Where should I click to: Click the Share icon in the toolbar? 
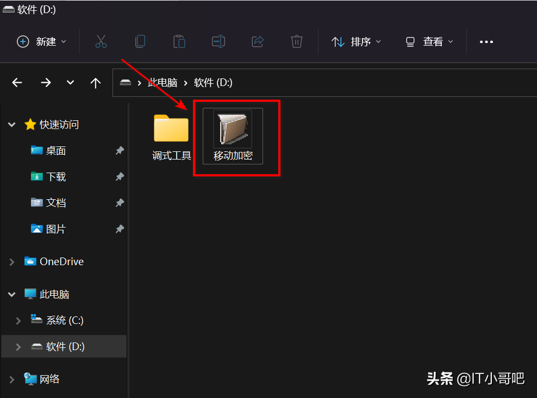pos(257,41)
